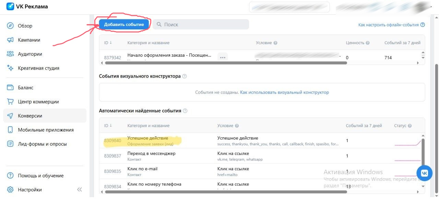Open Обзор via its compass icon

(x=10, y=26)
